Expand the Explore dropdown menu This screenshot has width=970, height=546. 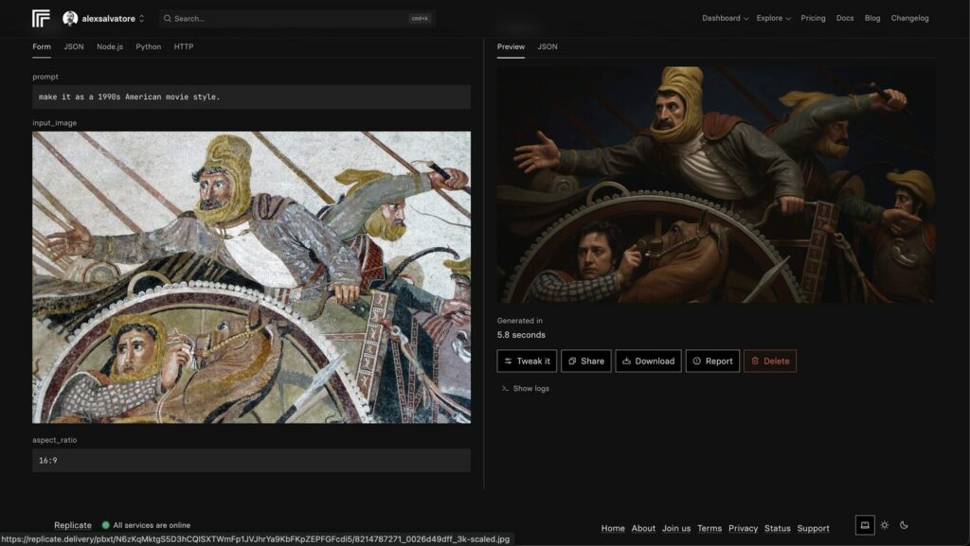(774, 18)
